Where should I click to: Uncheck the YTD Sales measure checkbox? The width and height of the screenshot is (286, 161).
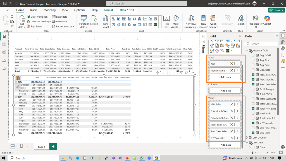point(253,133)
